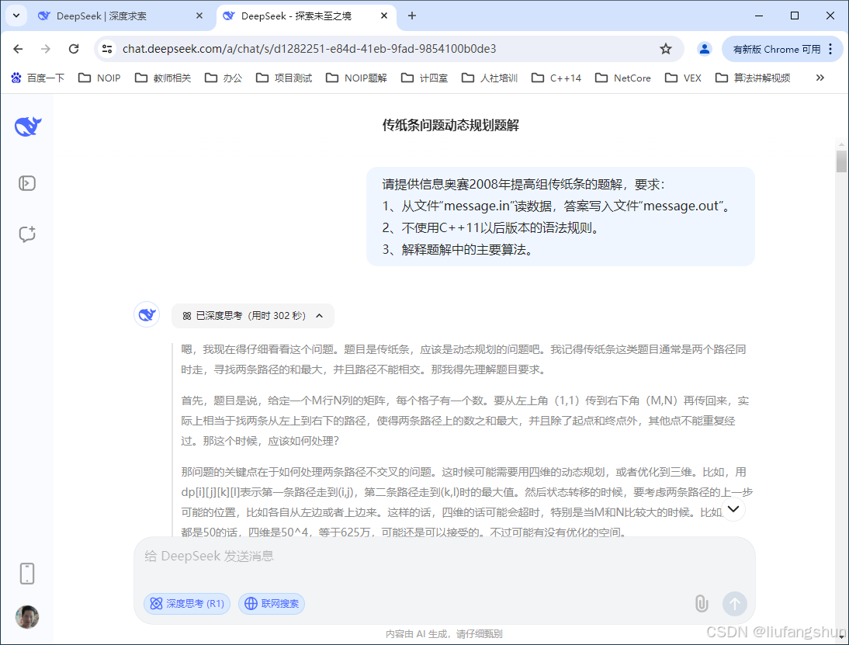Open the tab search dropdown arrow
849x645 pixels.
(16, 16)
